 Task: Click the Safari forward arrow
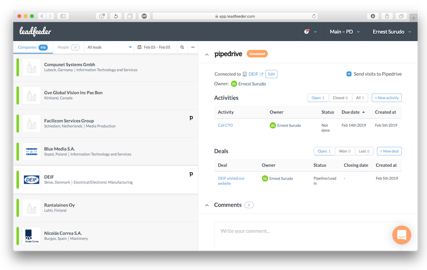point(50,16)
